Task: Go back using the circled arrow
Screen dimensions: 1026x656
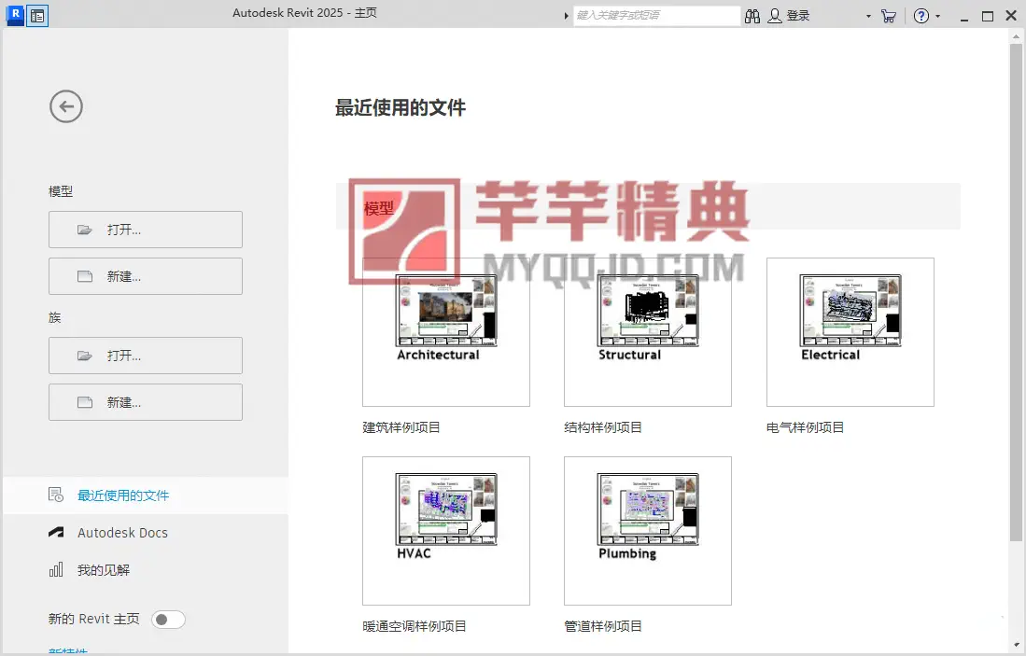Action: 66,106
